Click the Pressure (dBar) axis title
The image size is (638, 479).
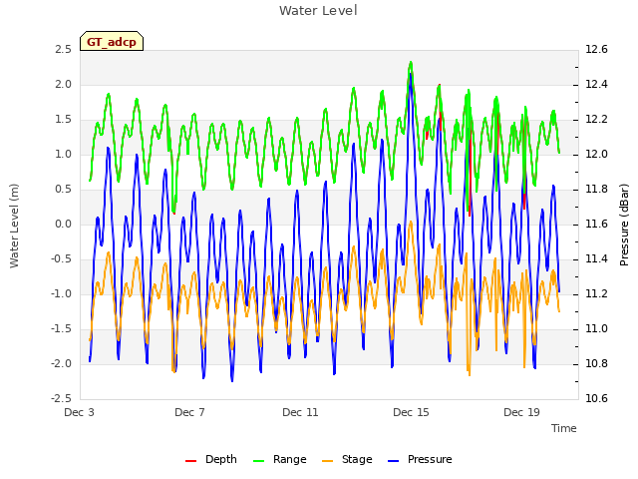(624, 225)
